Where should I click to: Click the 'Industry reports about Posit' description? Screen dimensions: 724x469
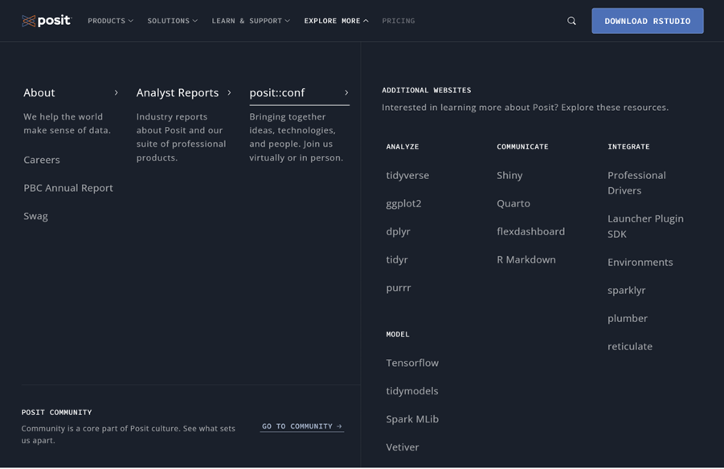(181, 137)
